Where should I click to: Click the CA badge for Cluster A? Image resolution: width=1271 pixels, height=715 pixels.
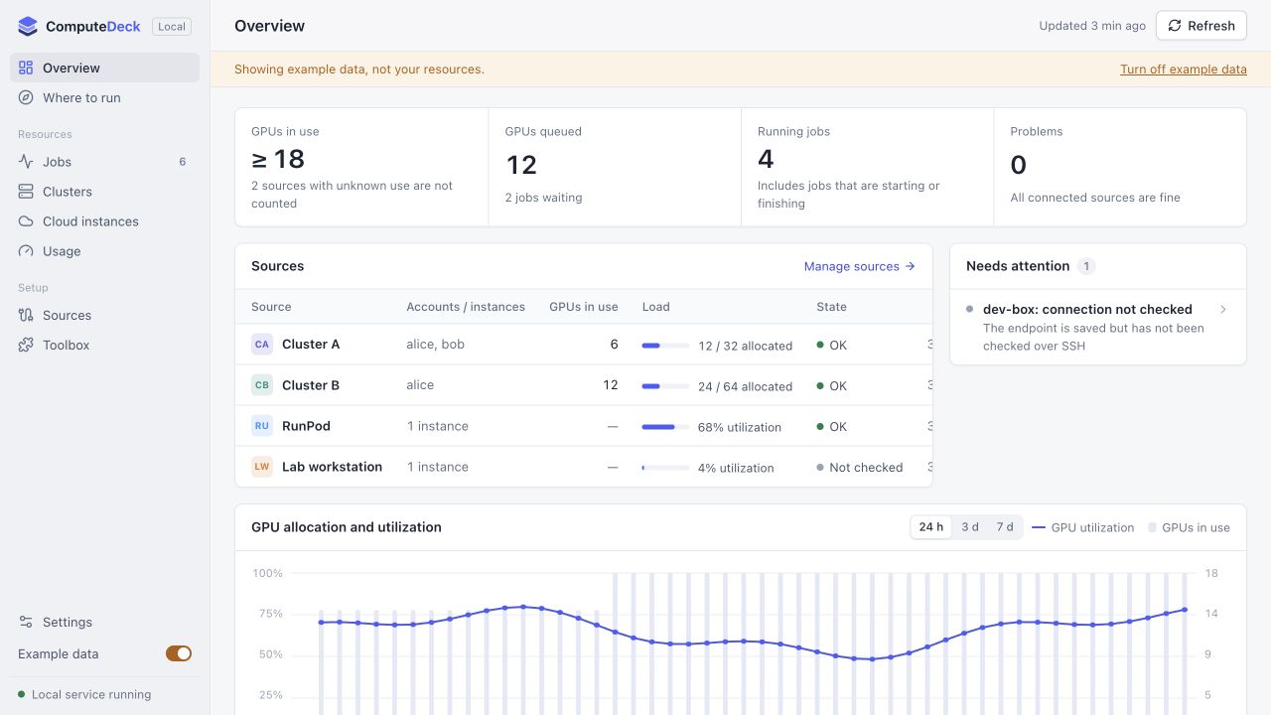point(262,345)
